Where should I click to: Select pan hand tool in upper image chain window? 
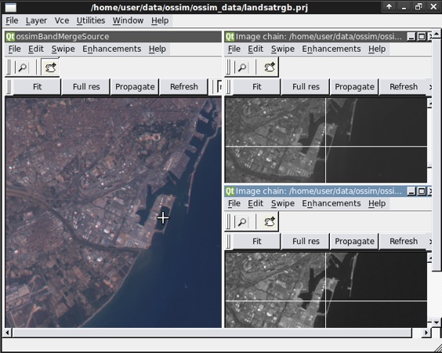[x=270, y=67]
